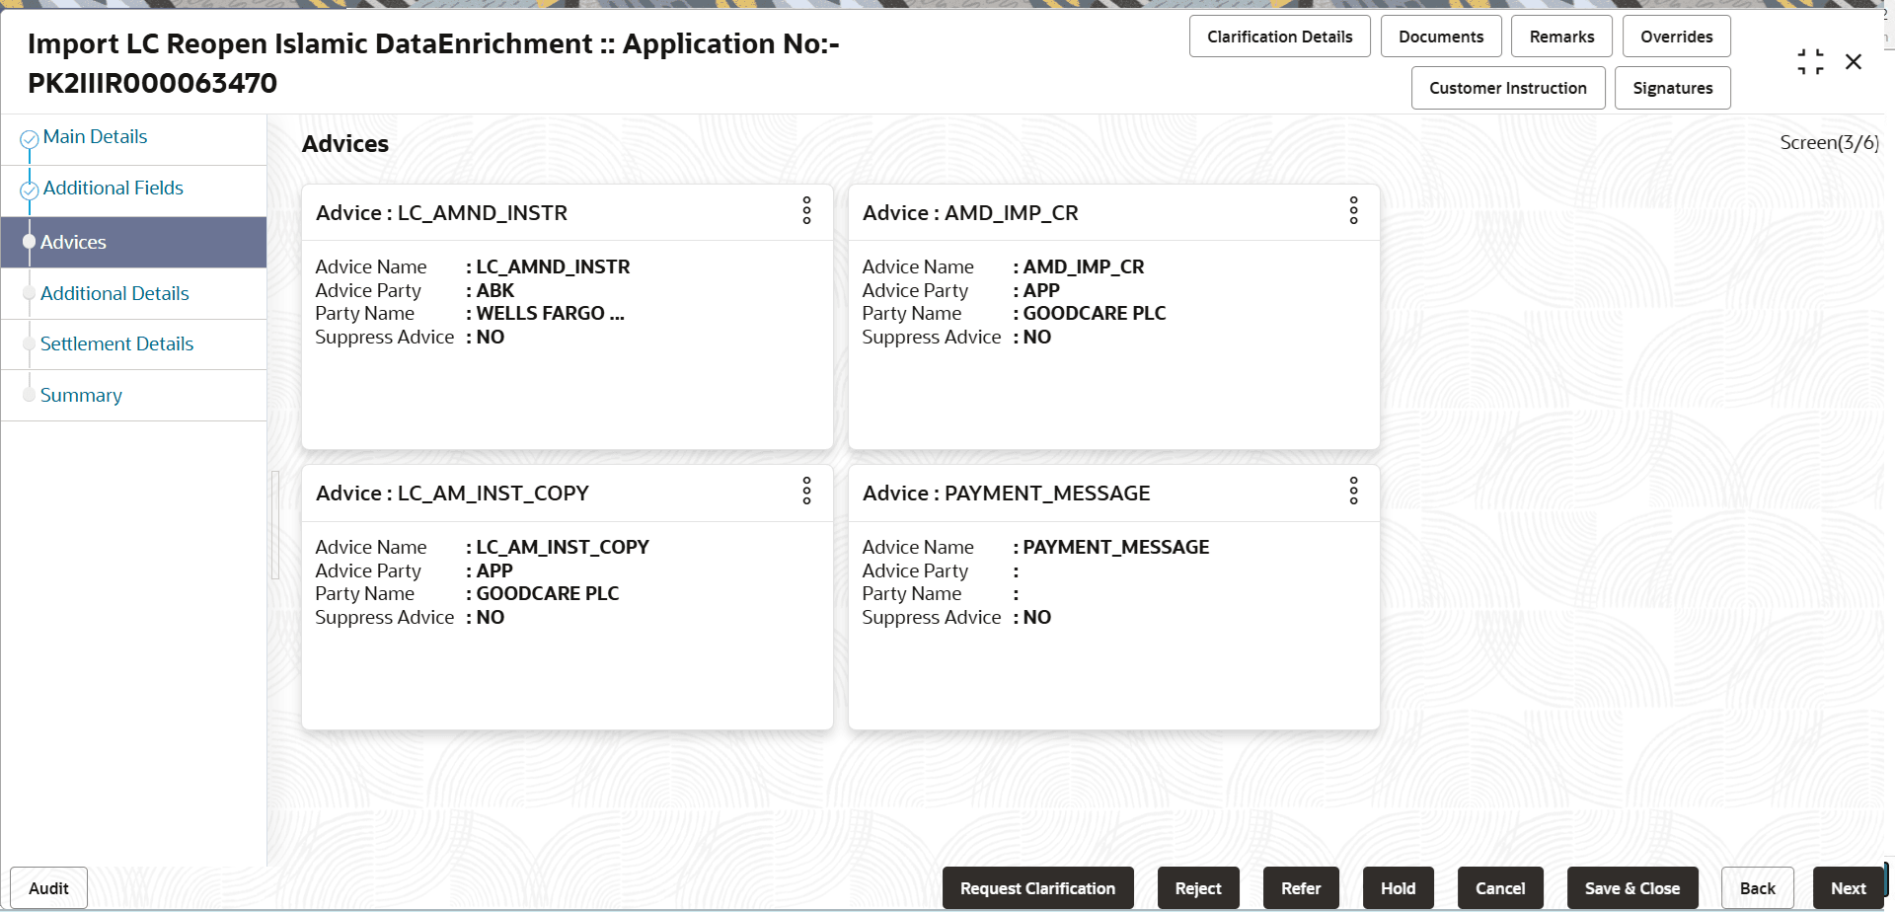
Task: Click APP party value in AMD_IMP_CR card
Action: tap(1041, 291)
